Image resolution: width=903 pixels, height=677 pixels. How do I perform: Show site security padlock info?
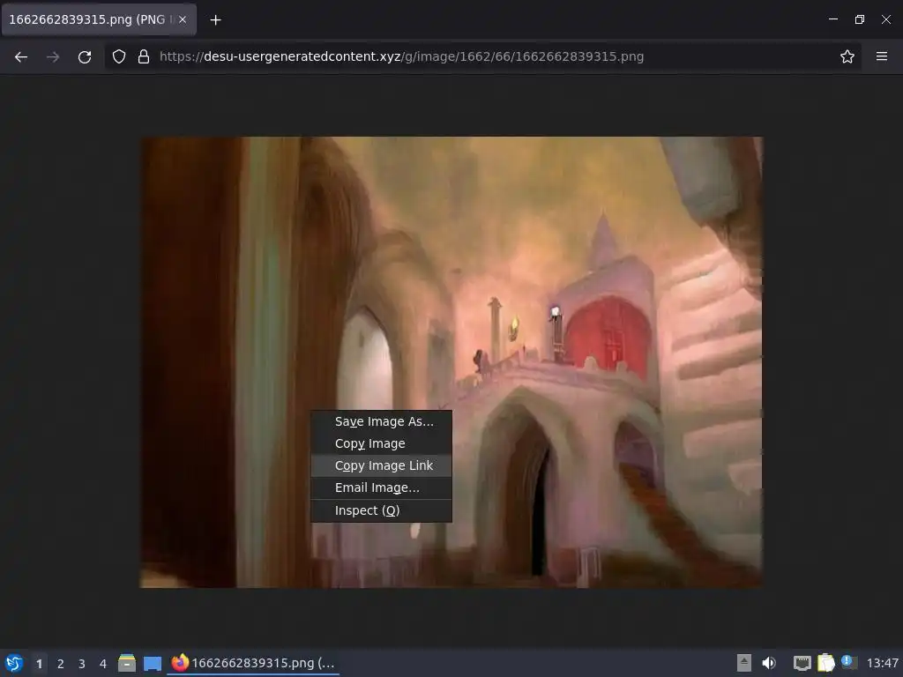pos(144,56)
